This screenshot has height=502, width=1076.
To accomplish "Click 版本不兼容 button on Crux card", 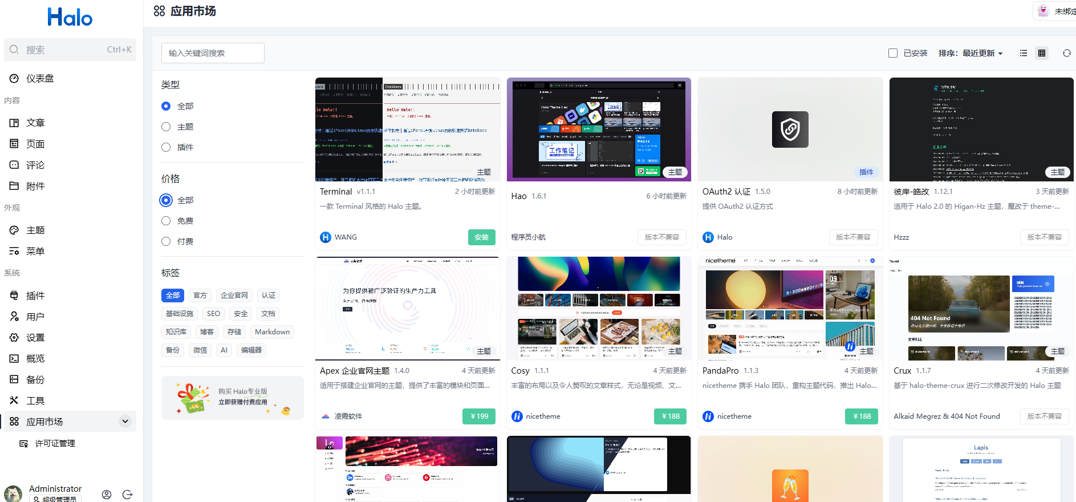I will tap(1045, 416).
